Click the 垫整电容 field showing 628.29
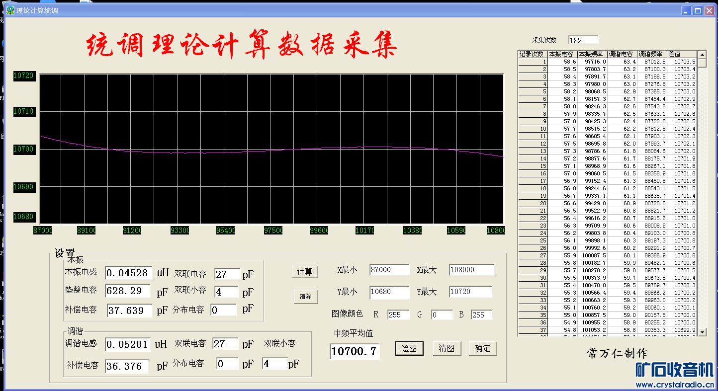Viewport: 718px width, 391px height. click(128, 291)
